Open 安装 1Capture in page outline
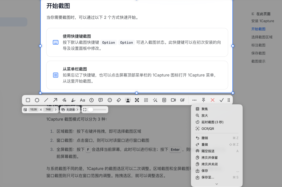The height and width of the screenshot is (187, 282). [x=263, y=21]
